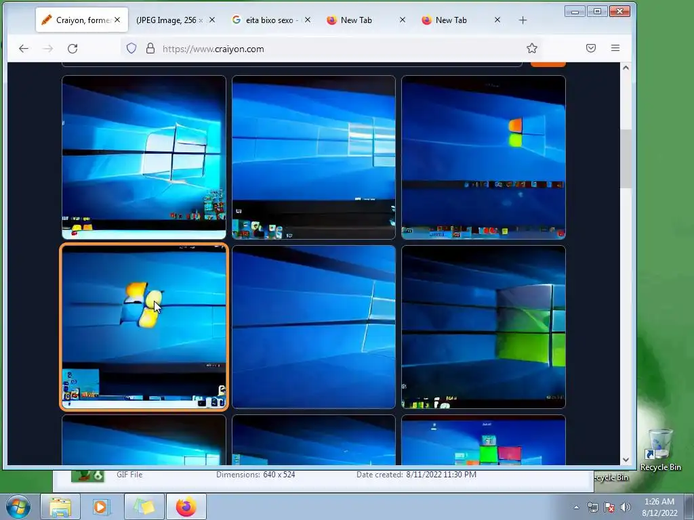Close the Craiyon tab
The image size is (694, 520).
(117, 20)
